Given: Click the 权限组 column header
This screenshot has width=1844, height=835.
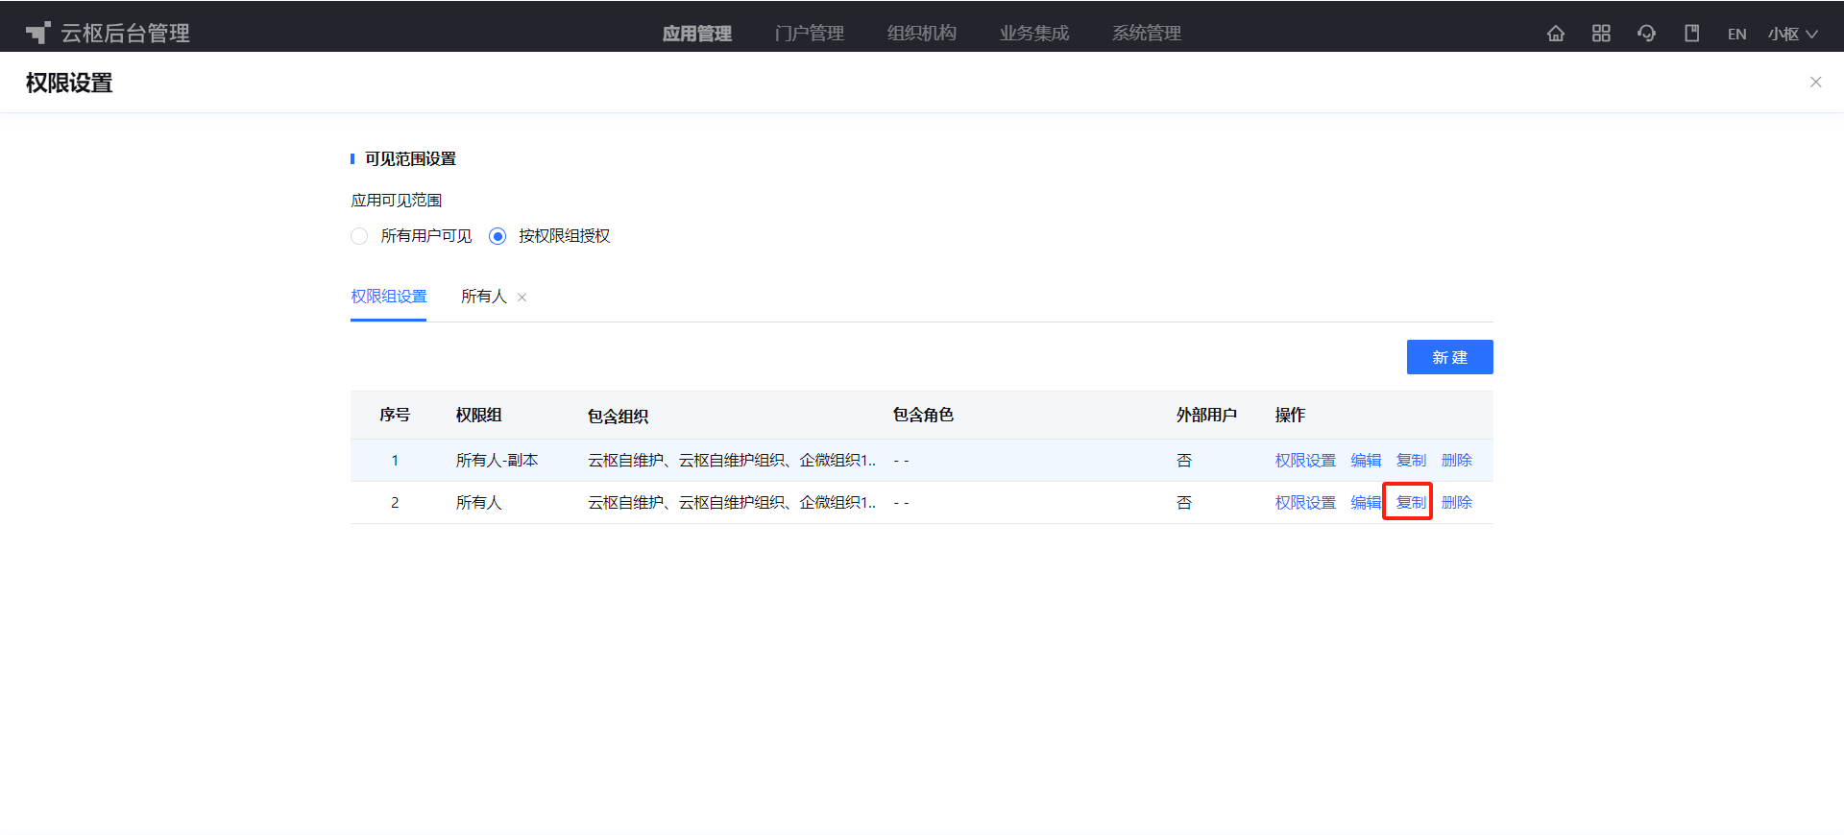Looking at the screenshot, I should pyautogui.click(x=478, y=415).
